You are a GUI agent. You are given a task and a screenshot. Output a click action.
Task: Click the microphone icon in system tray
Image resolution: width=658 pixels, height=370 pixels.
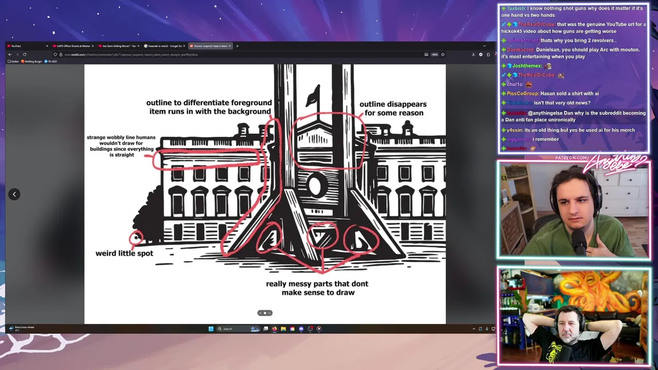click(486, 329)
